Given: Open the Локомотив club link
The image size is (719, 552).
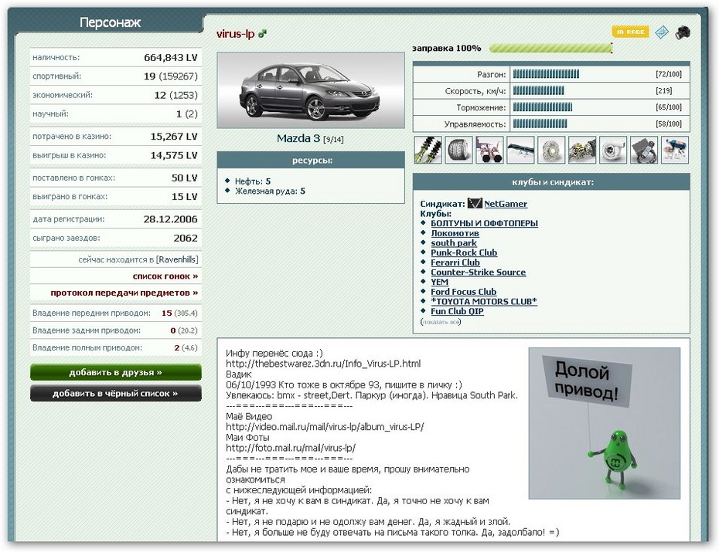Looking at the screenshot, I should pyautogui.click(x=455, y=233).
